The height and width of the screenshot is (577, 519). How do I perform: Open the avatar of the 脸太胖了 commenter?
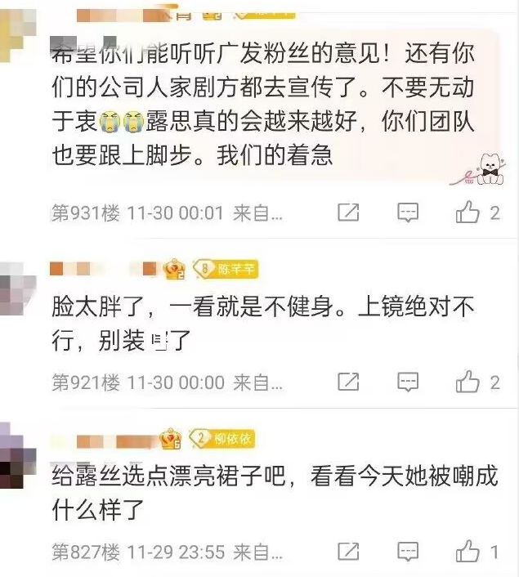[x=16, y=288]
